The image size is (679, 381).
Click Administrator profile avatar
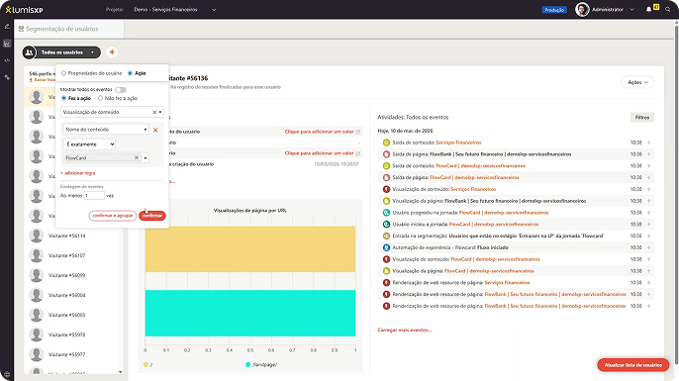(x=582, y=10)
